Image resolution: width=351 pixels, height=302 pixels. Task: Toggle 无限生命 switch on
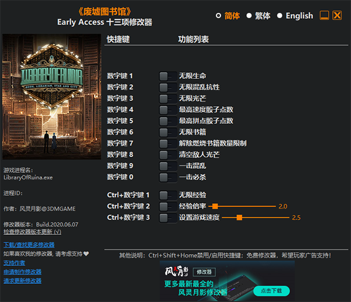click(168, 76)
